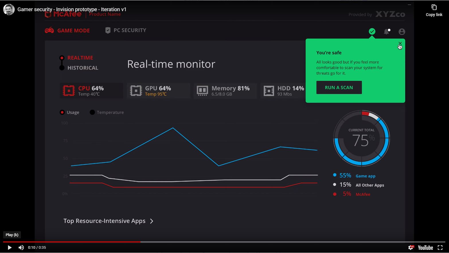Switch to the PC SECURITY tab

[x=130, y=30]
